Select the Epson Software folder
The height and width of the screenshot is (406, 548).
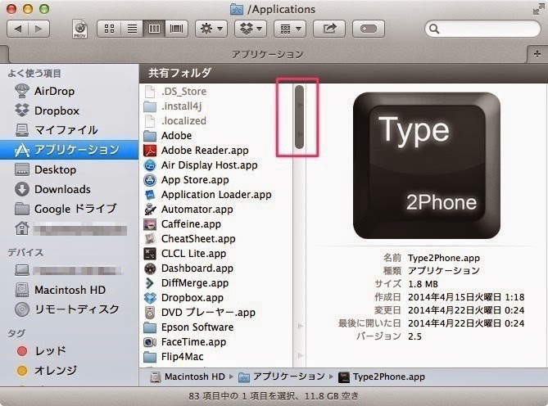215,327
